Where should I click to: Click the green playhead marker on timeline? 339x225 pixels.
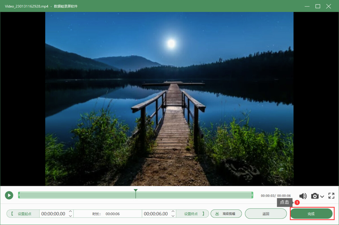tap(136, 190)
